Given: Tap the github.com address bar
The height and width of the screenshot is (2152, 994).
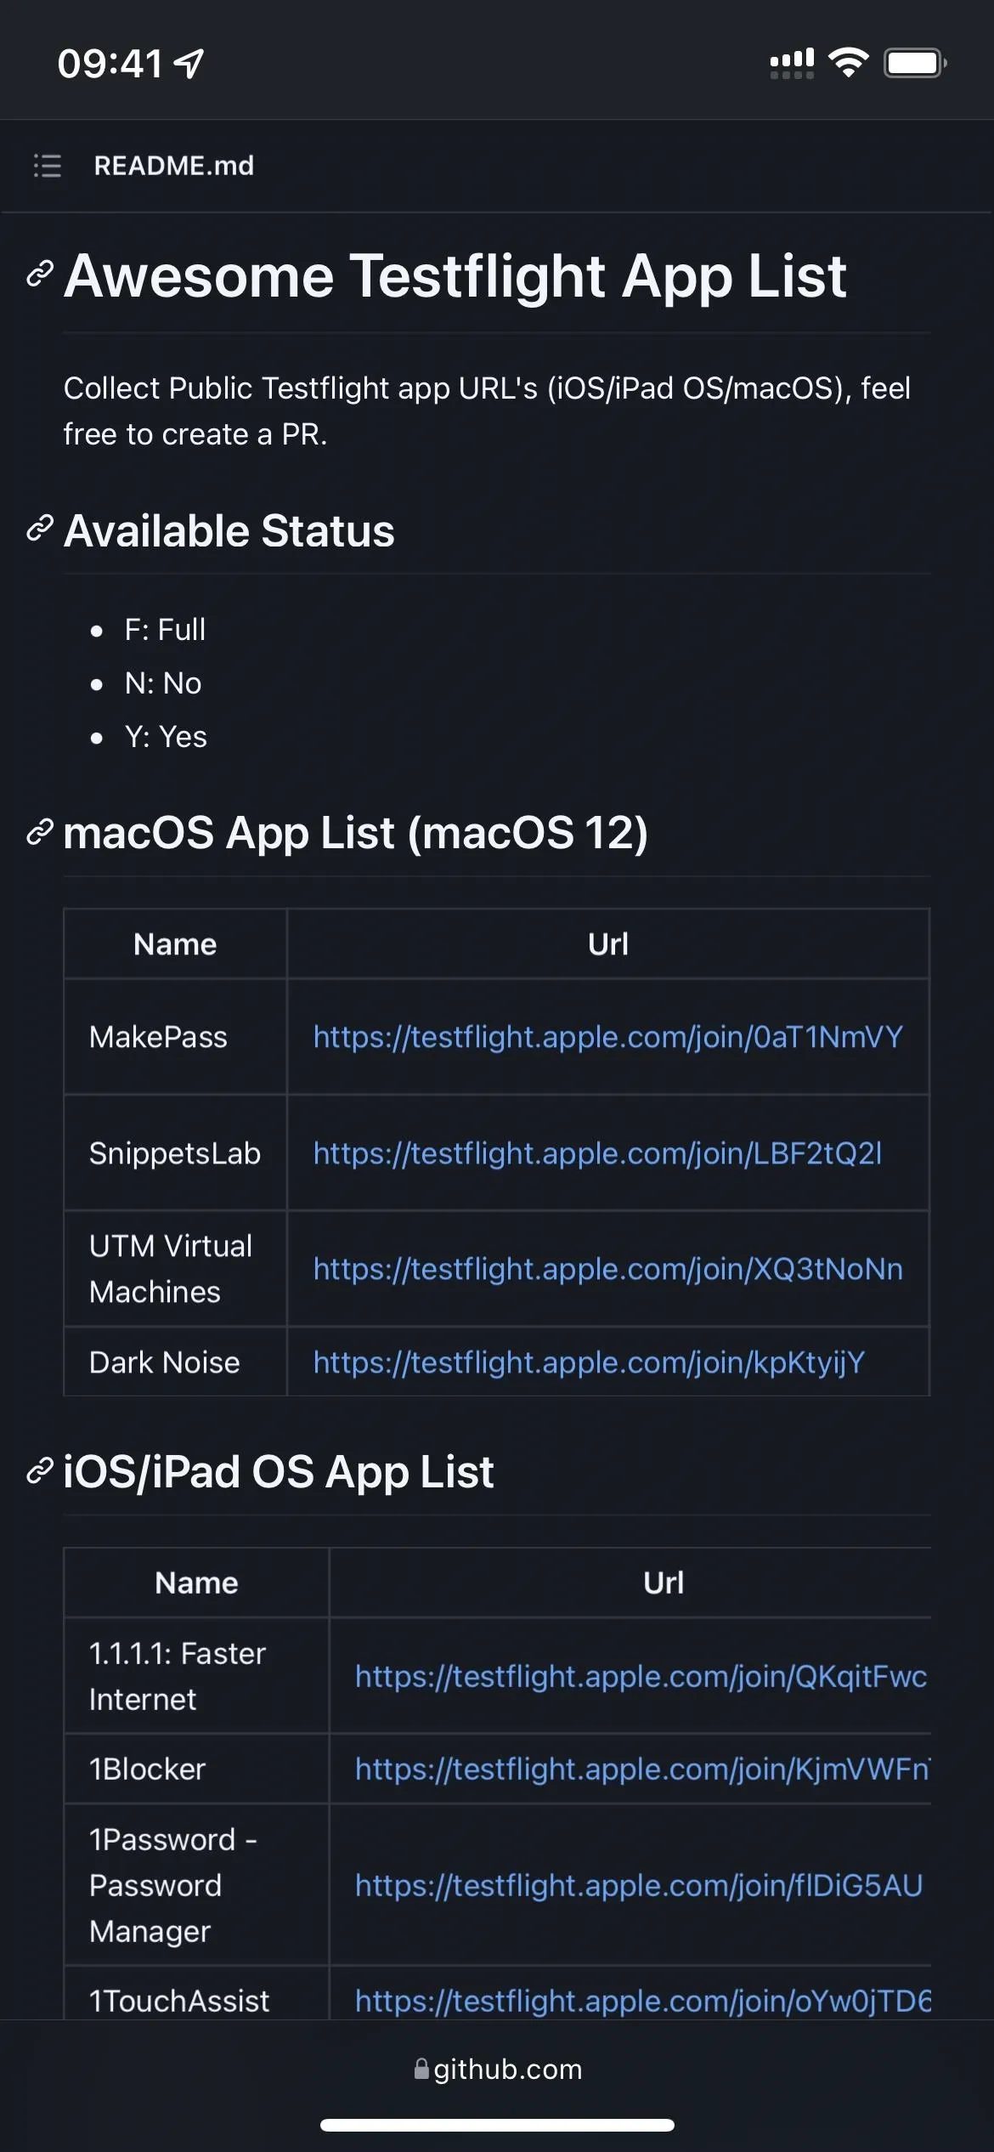Looking at the screenshot, I should 498,2069.
